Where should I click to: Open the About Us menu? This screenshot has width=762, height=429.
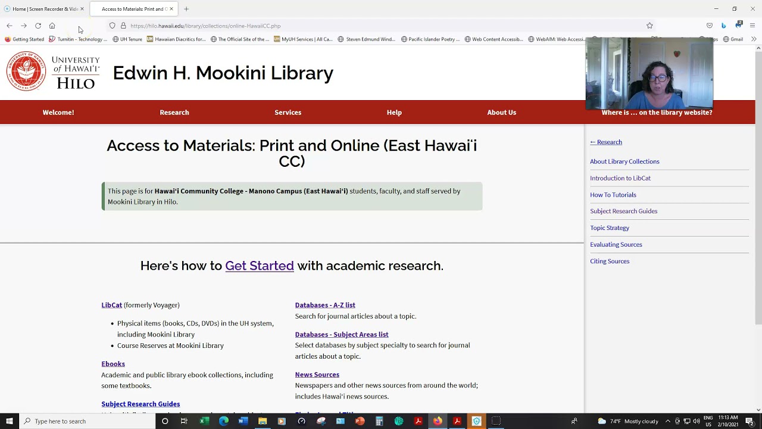pyautogui.click(x=502, y=112)
